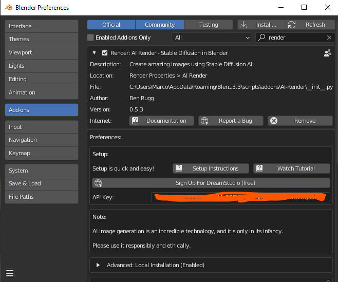Switch to the Themes tab
Image resolution: width=338 pixels, height=282 pixels.
tap(42, 39)
